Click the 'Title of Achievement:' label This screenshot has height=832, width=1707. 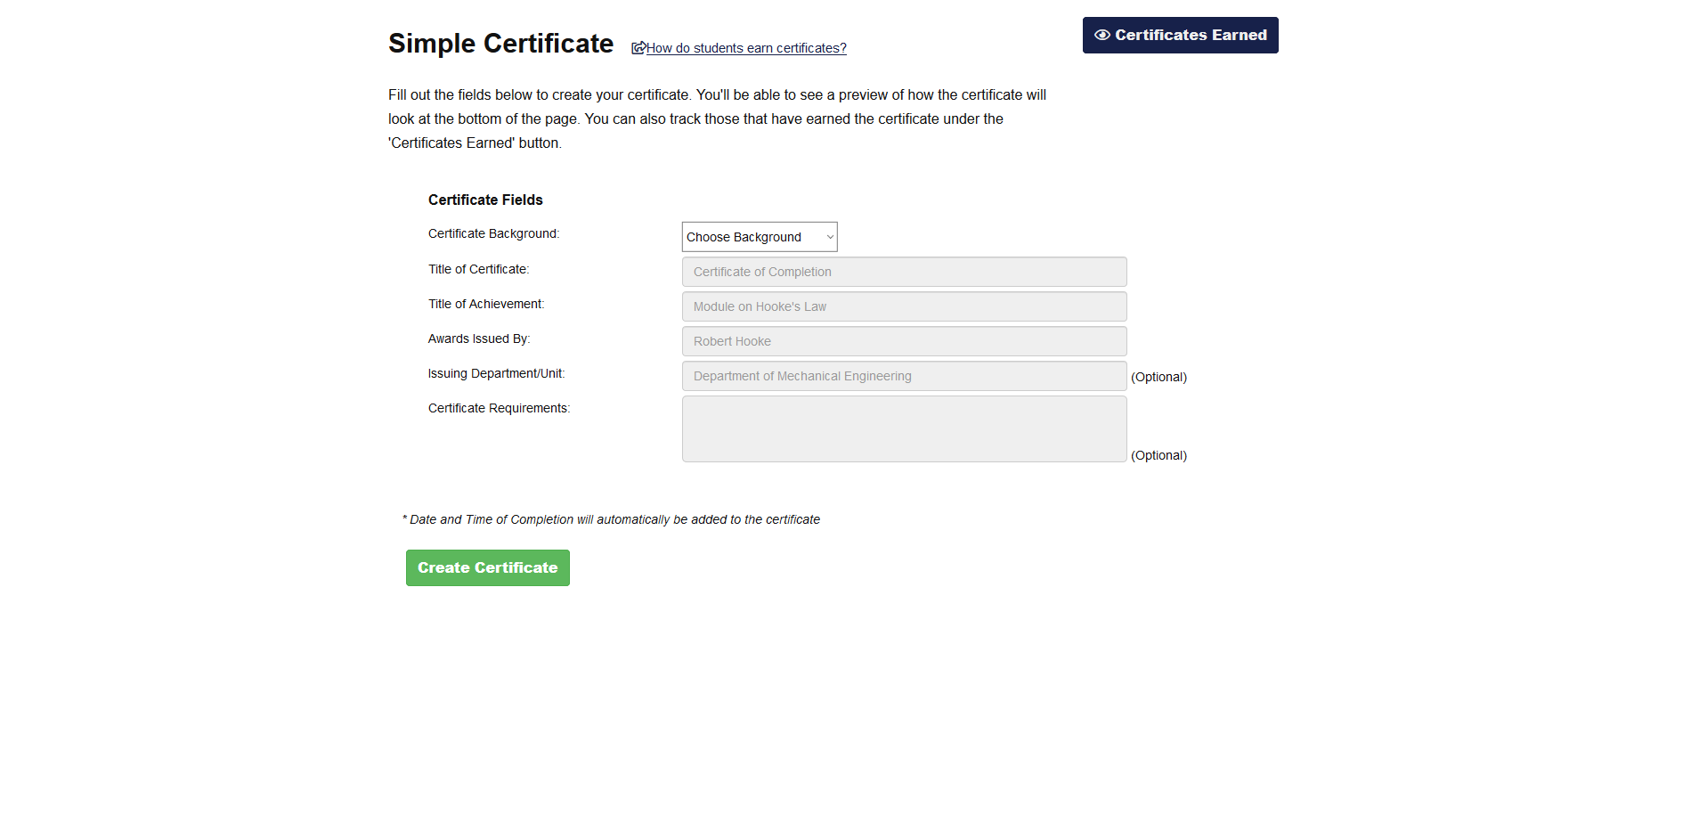(x=485, y=304)
